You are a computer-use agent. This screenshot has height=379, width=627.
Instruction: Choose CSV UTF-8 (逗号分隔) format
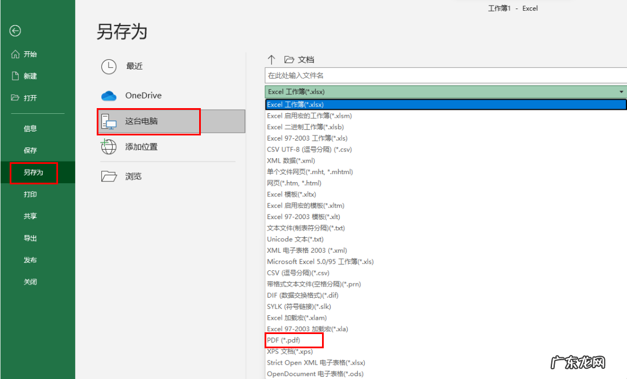(310, 150)
